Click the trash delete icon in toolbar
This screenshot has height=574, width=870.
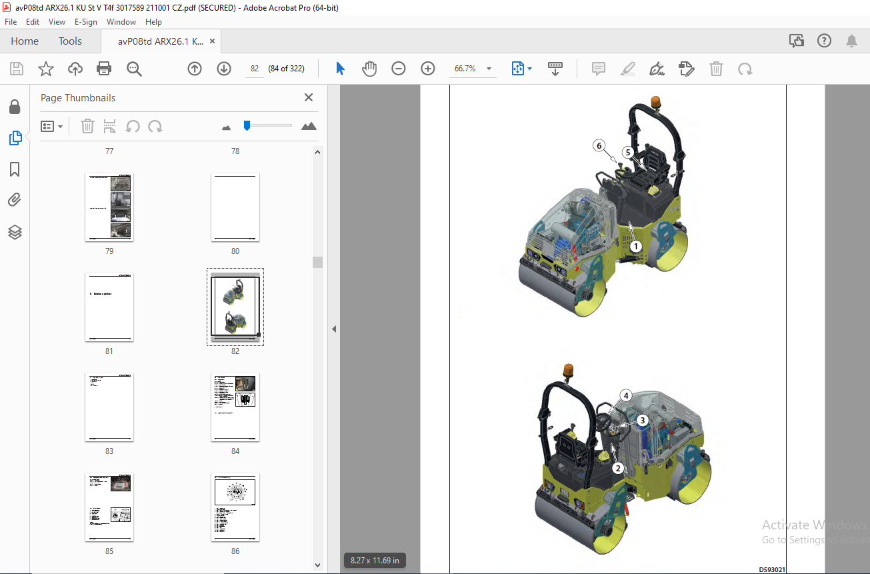point(716,69)
